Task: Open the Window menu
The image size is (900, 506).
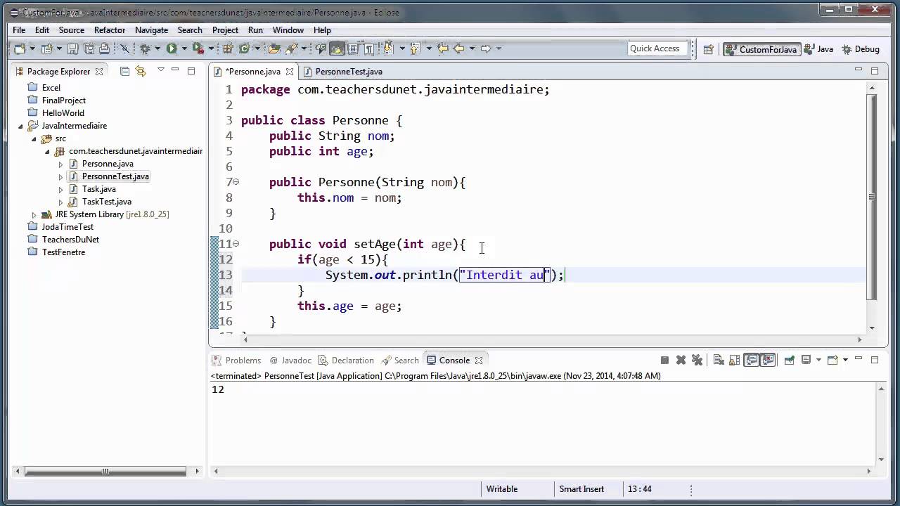Action: point(288,30)
